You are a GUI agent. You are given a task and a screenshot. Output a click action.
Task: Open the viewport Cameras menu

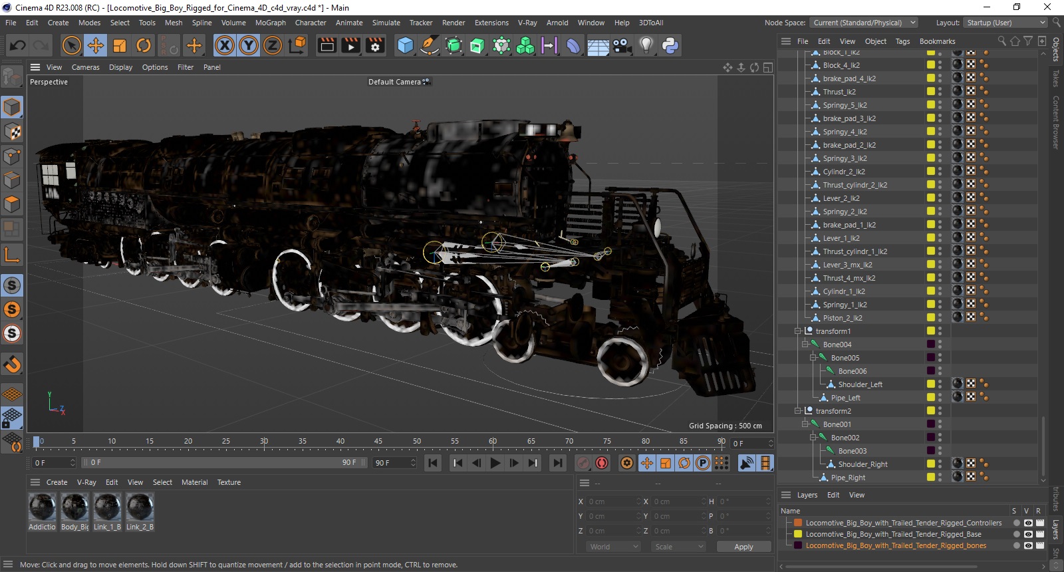86,67
